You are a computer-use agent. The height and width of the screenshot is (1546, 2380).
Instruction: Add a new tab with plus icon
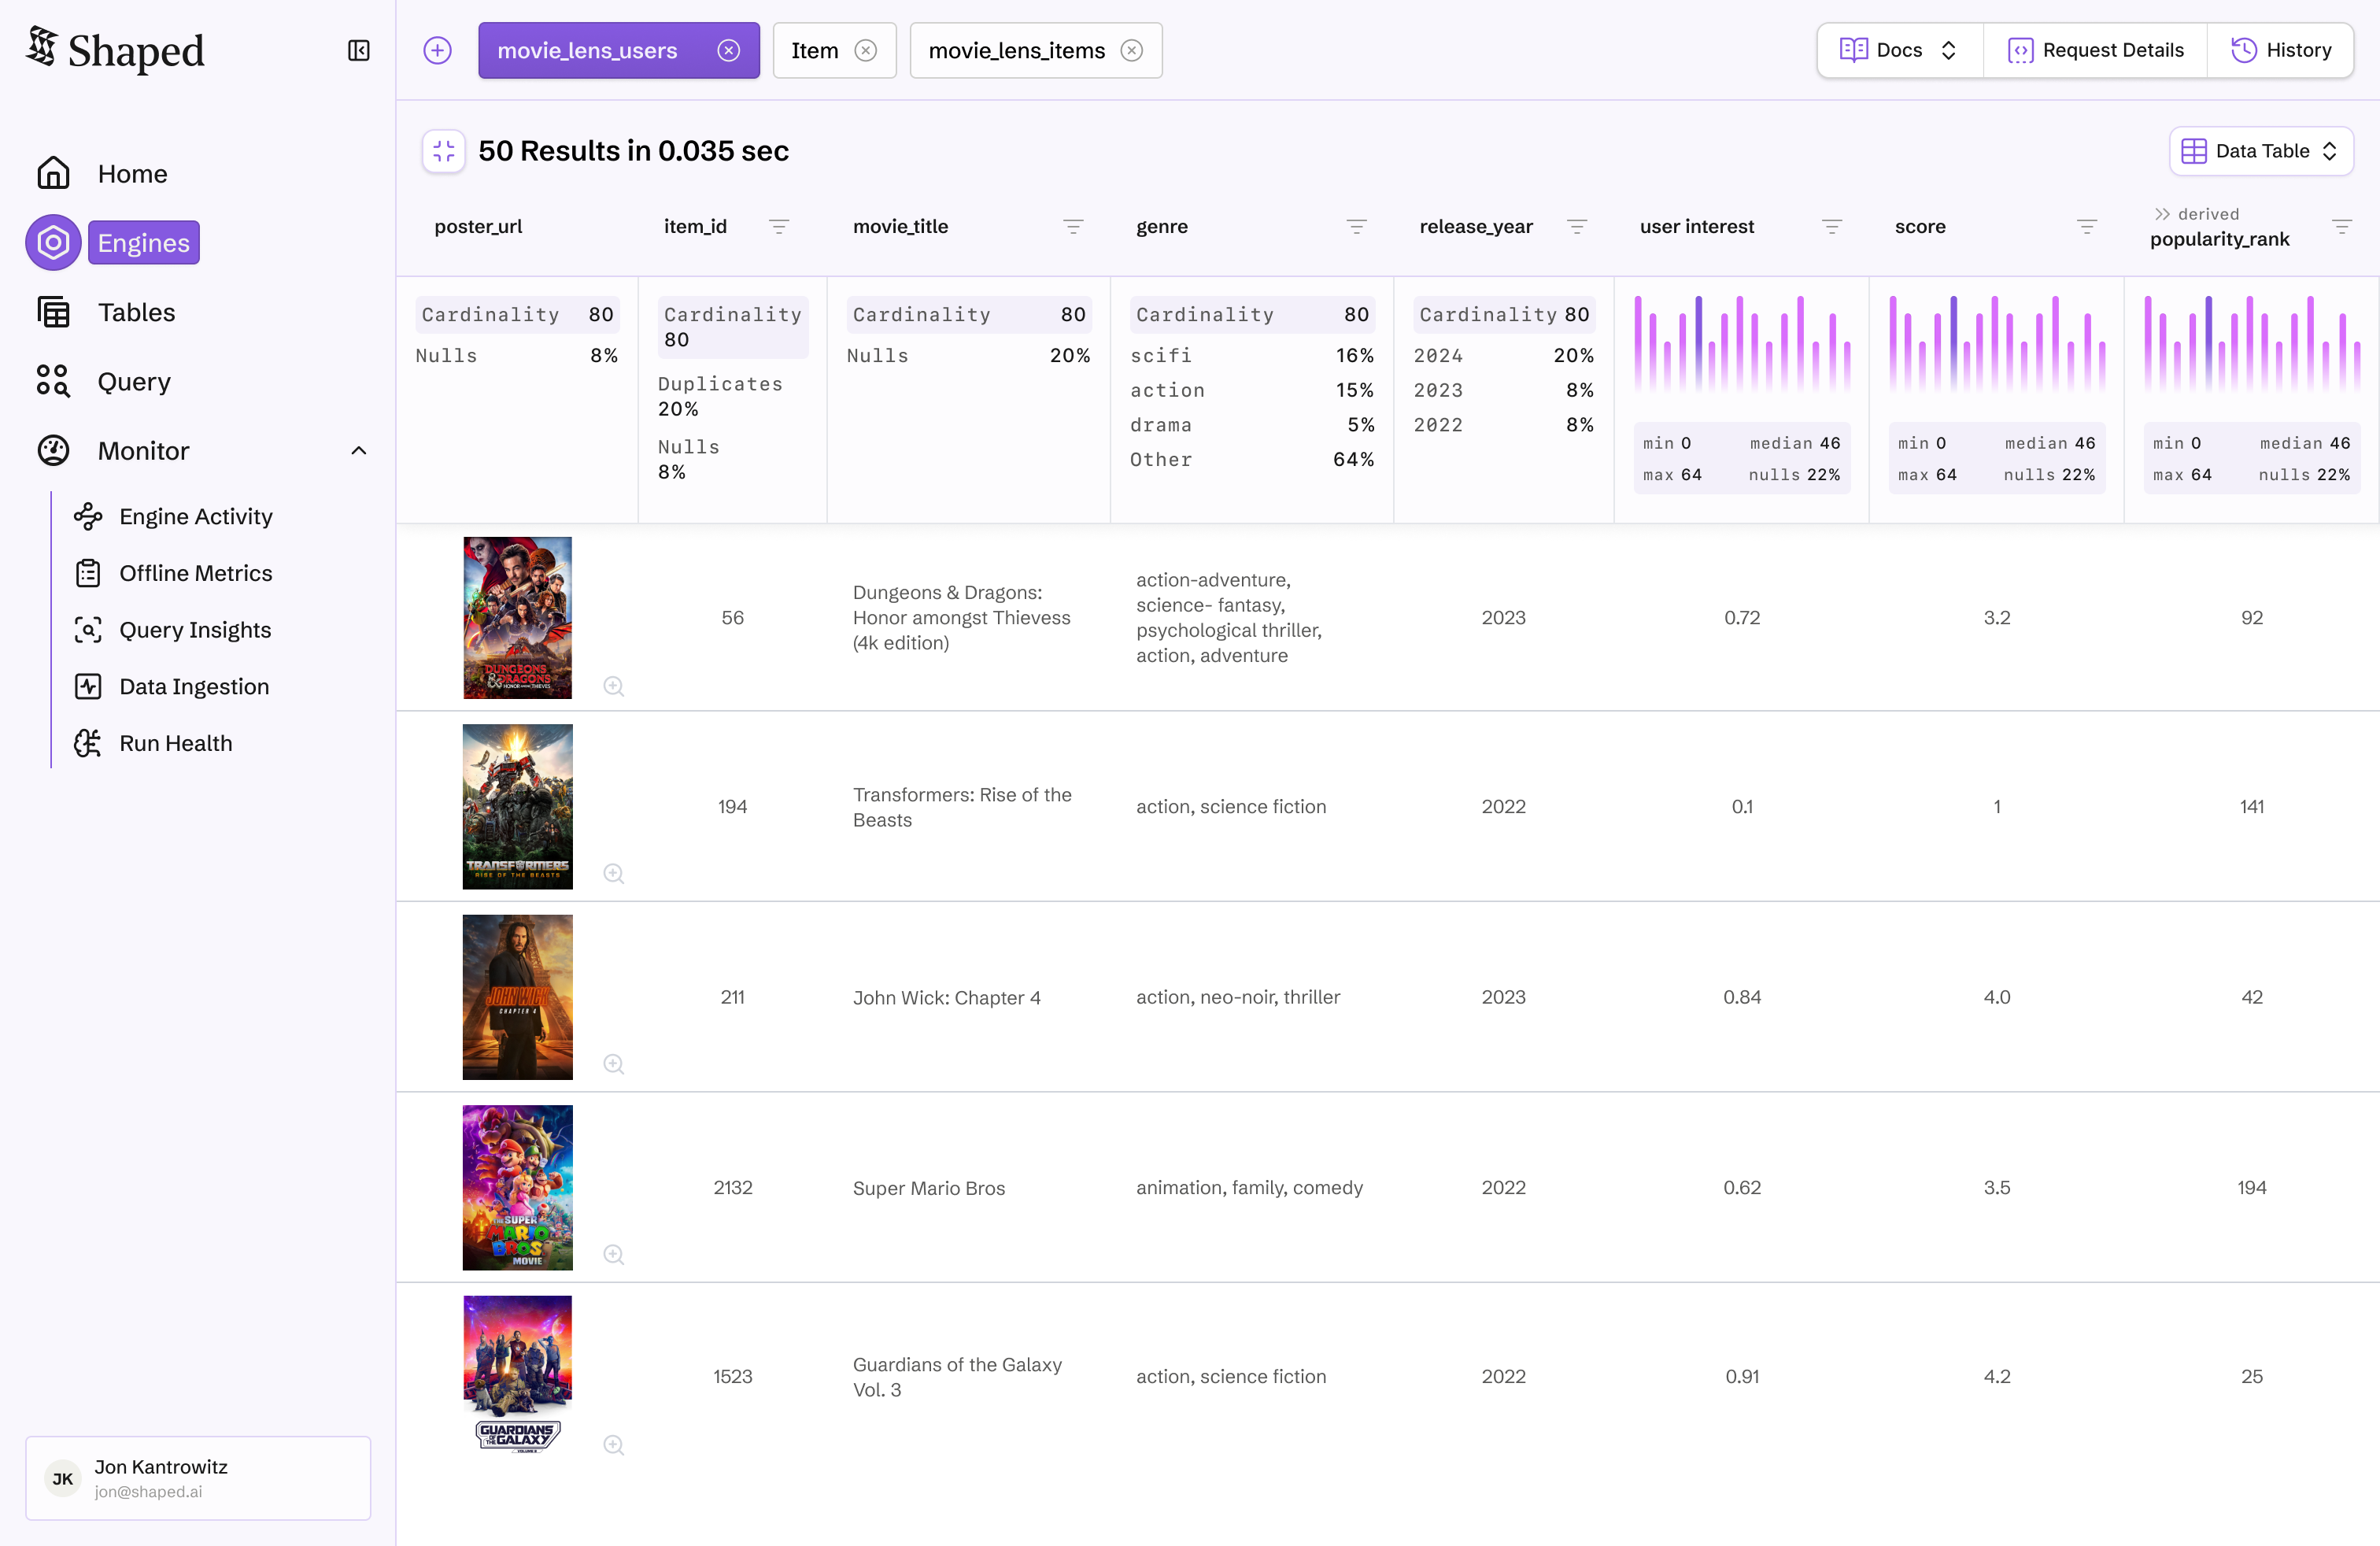[x=437, y=50]
